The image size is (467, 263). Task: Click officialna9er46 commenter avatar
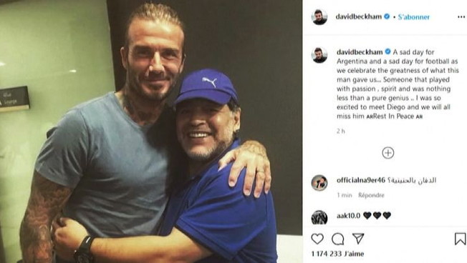[x=319, y=182]
